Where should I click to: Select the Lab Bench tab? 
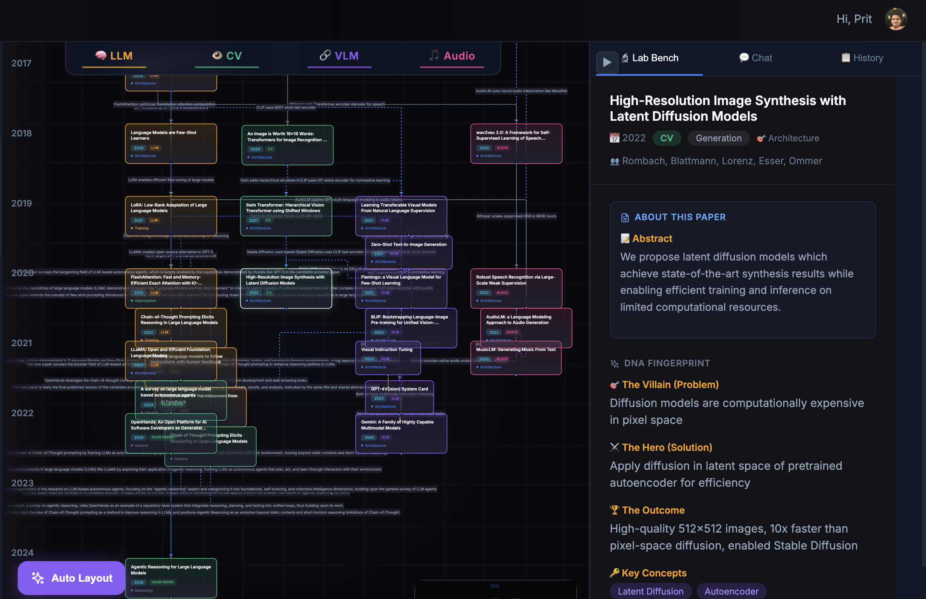click(x=655, y=58)
